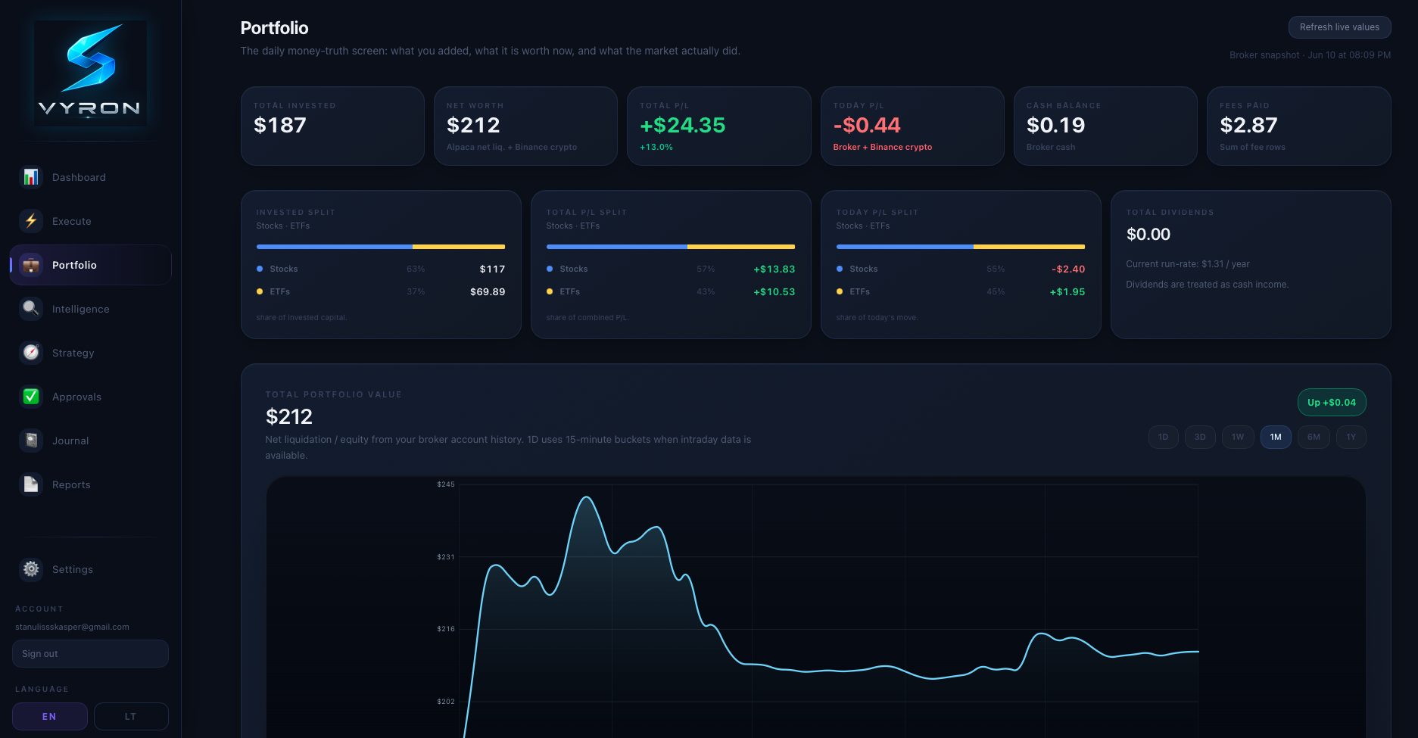Click the Strategy compass icon
Image resolution: width=1418 pixels, height=738 pixels.
[31, 353]
